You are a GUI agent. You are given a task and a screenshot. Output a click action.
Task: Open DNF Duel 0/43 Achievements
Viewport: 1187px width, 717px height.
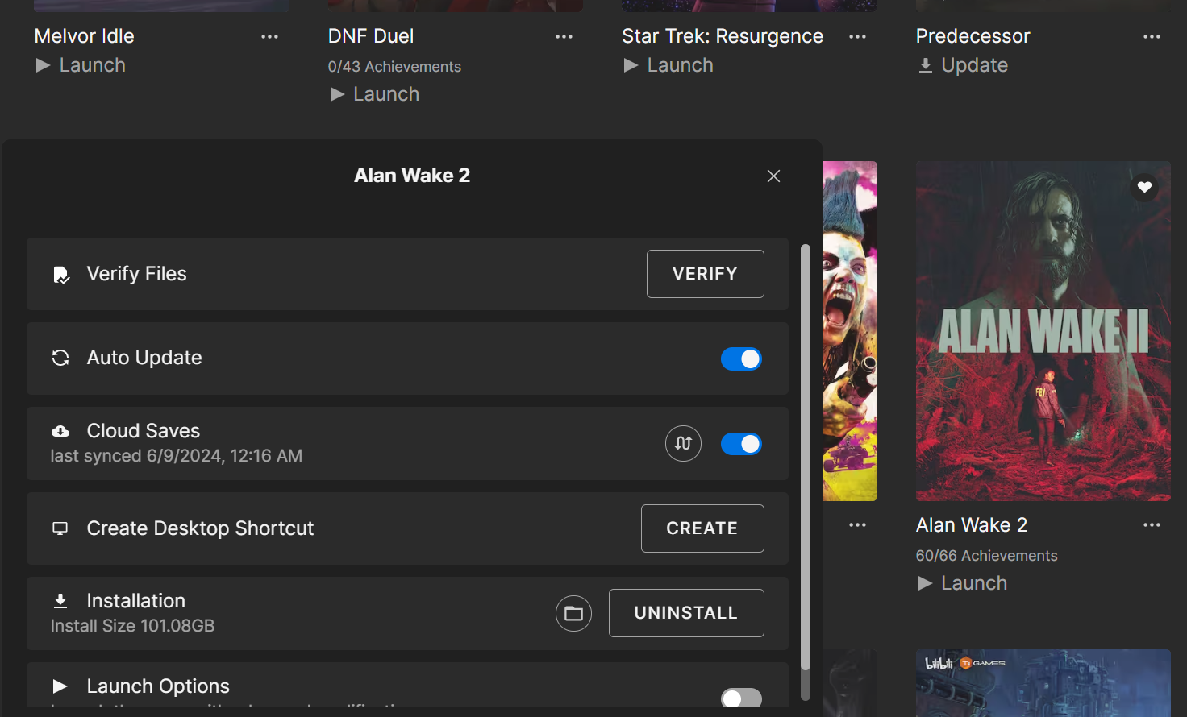click(x=394, y=67)
